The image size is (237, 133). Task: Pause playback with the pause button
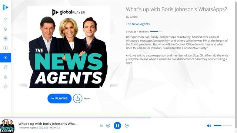pos(117,126)
